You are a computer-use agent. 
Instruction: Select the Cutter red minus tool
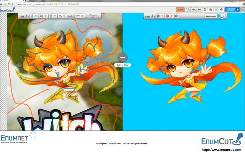(167, 16)
